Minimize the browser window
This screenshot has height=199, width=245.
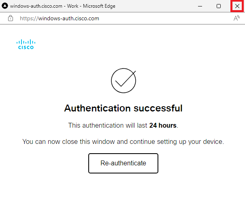coord(200,6)
